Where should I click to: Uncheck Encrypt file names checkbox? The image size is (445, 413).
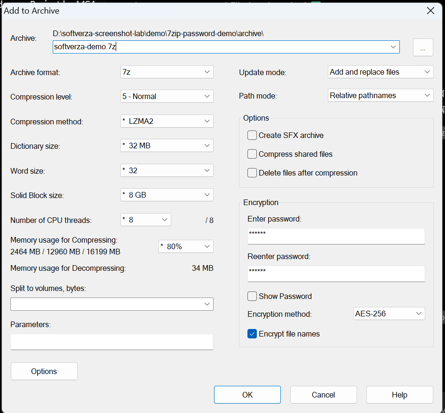click(x=252, y=334)
